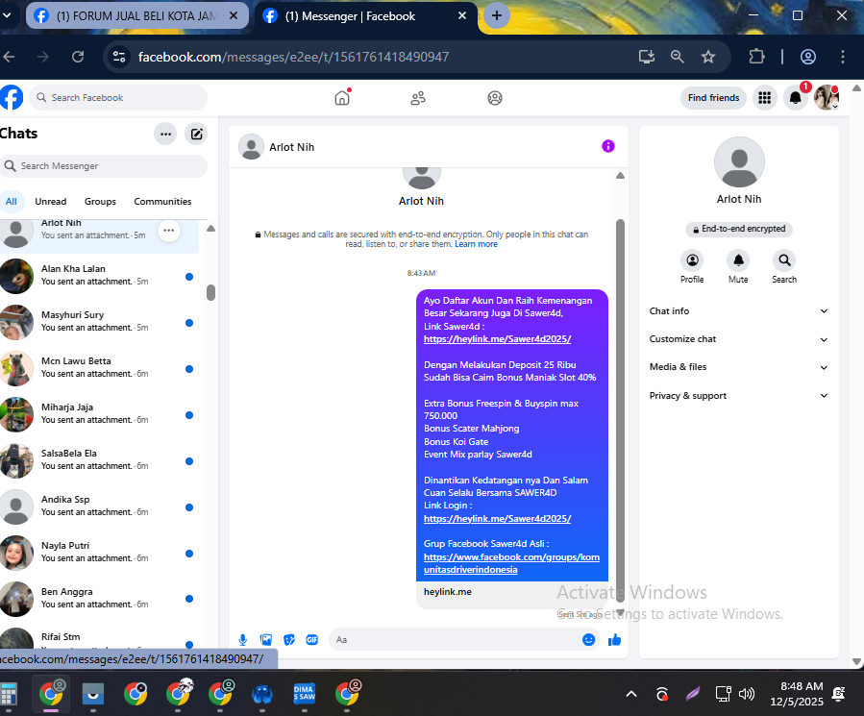Click the chat list scrollbar thumb

(210, 293)
